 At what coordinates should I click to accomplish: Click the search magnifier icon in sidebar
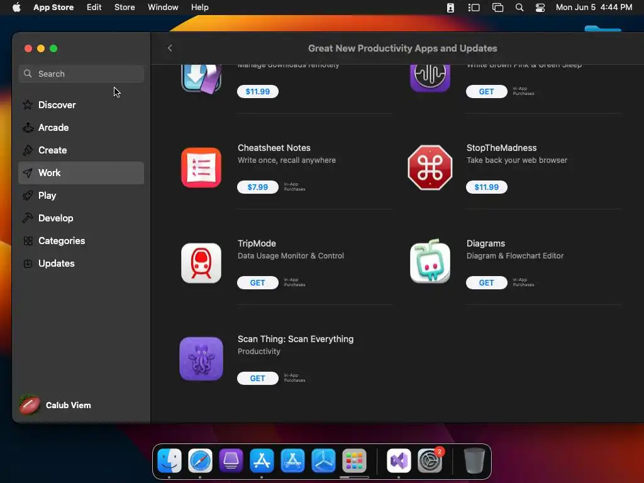pyautogui.click(x=28, y=74)
